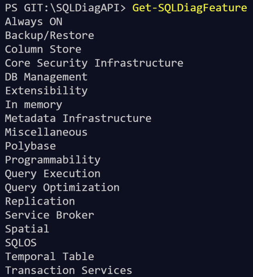The height and width of the screenshot is (277, 253).
Task: Click the Service Broker entry
Action: tap(49, 215)
